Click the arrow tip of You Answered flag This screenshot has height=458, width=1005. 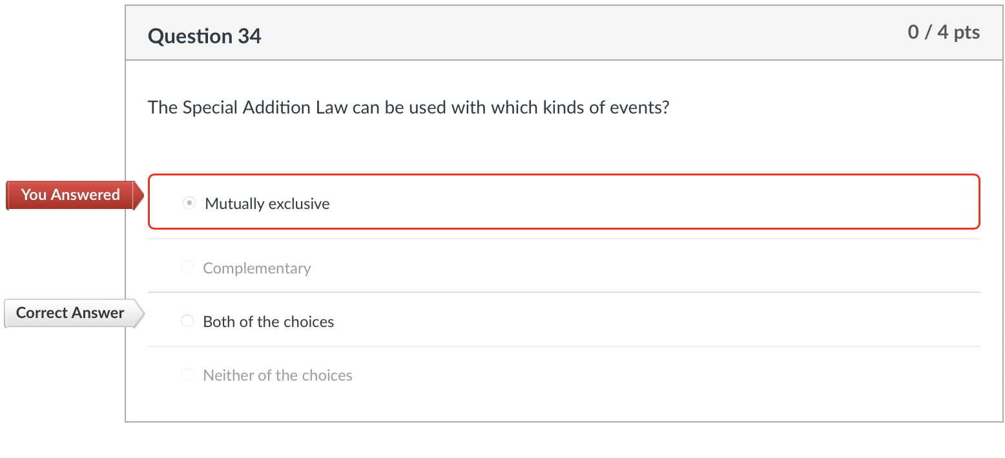(141, 195)
